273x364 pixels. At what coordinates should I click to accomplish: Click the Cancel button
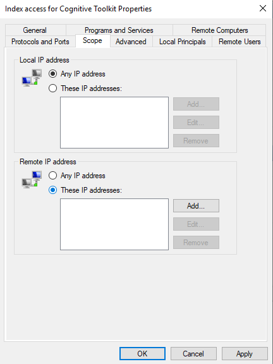(193, 353)
